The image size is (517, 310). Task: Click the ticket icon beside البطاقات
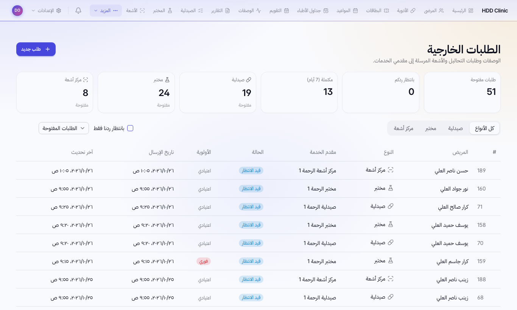(386, 11)
